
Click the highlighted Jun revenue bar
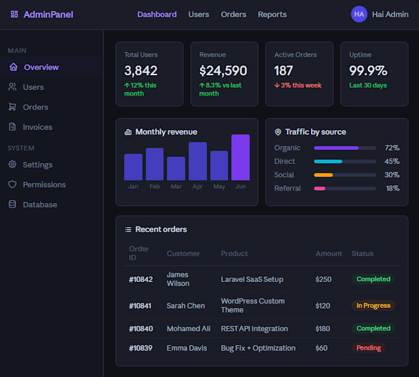pyautogui.click(x=240, y=157)
